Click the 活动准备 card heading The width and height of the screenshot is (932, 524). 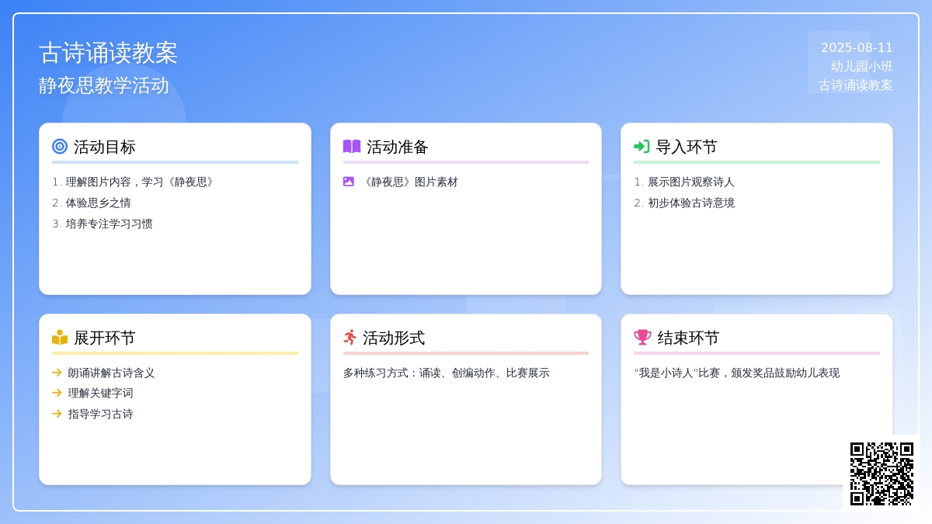(x=398, y=147)
